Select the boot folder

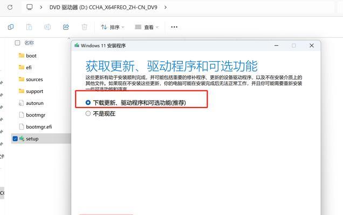31,55
